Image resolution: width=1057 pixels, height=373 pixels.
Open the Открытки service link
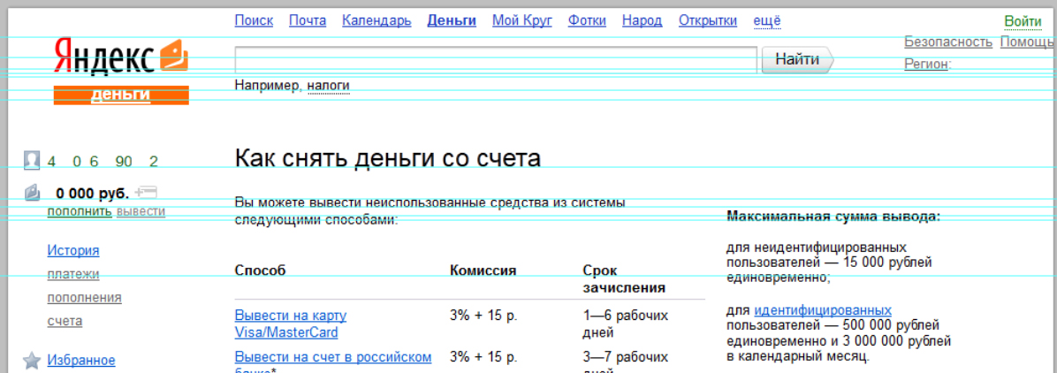coord(708,21)
